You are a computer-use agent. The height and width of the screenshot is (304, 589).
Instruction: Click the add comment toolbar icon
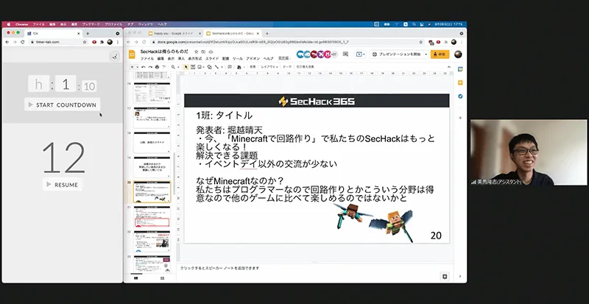tap(230, 67)
